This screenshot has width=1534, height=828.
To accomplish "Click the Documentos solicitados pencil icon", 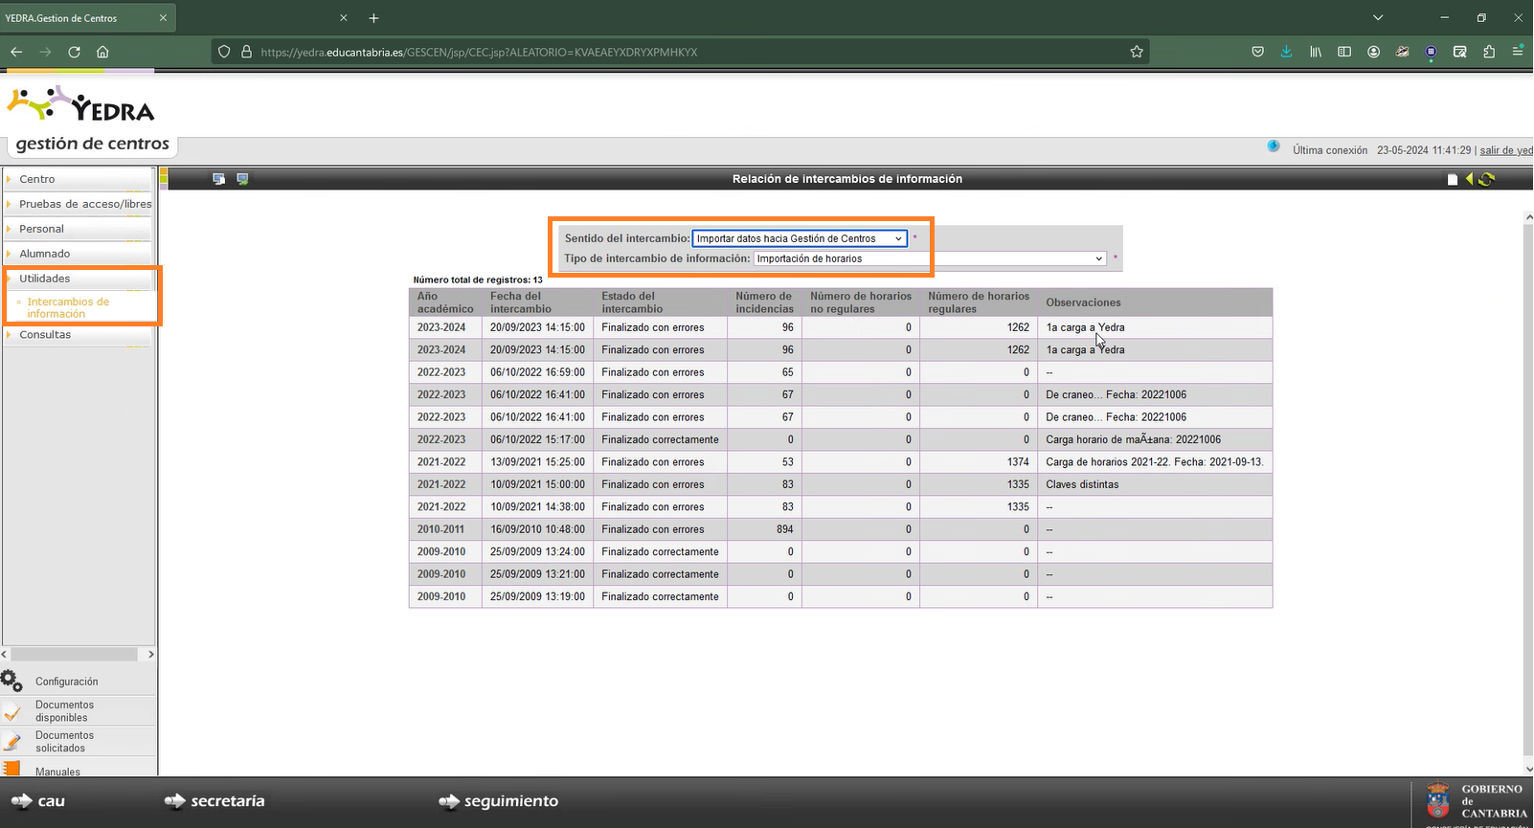I will click(11, 742).
